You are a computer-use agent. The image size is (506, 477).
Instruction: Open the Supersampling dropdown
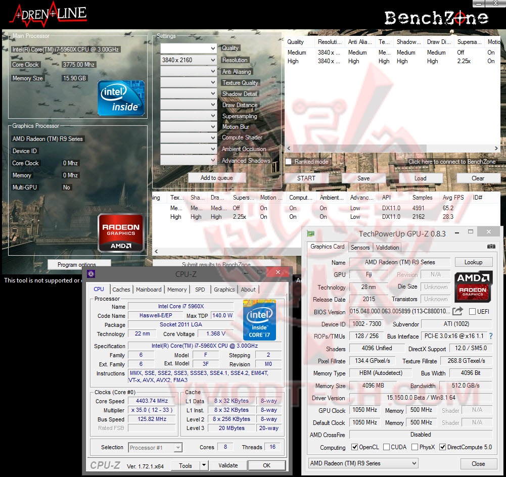coord(188,116)
